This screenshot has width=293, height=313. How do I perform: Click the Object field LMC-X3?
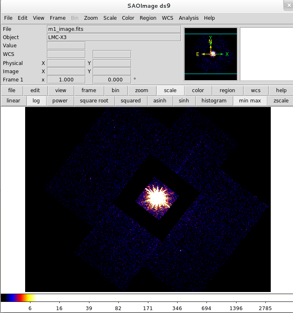click(114, 37)
